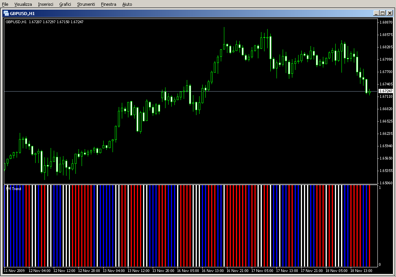The image size is (396, 277).
Task: Open the Finestra menu
Action: (108, 4)
